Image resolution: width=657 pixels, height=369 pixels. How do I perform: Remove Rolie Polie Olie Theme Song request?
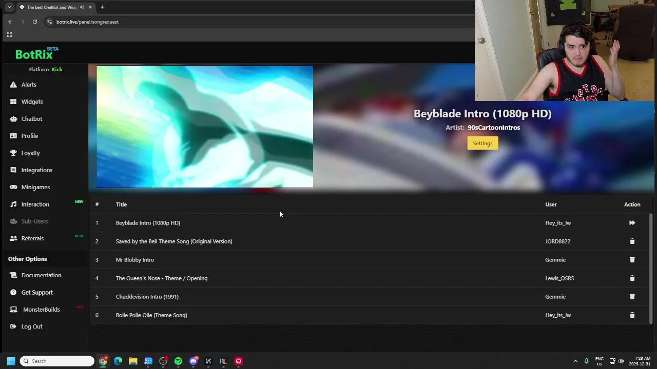tap(632, 315)
